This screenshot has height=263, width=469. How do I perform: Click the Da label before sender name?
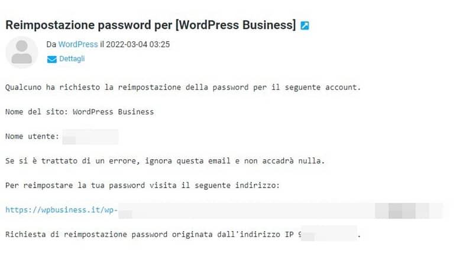(x=51, y=44)
